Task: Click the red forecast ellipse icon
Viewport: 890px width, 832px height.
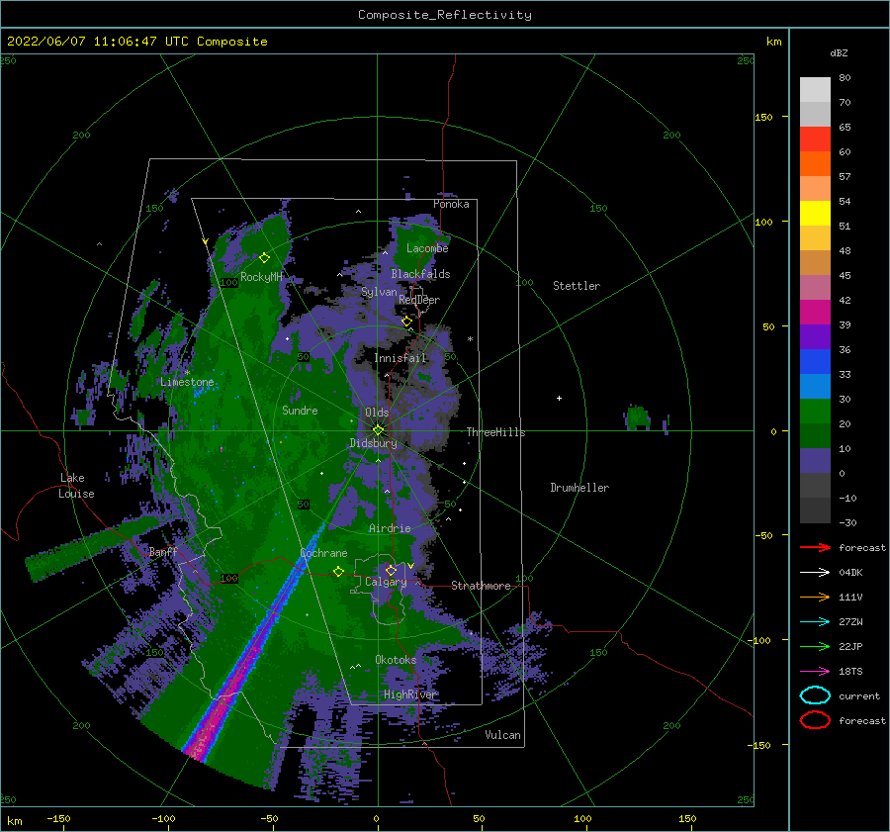Action: tap(815, 720)
